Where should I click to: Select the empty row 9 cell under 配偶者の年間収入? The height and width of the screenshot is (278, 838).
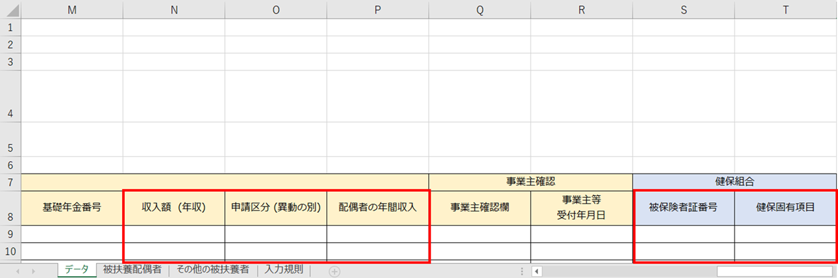coord(378,234)
